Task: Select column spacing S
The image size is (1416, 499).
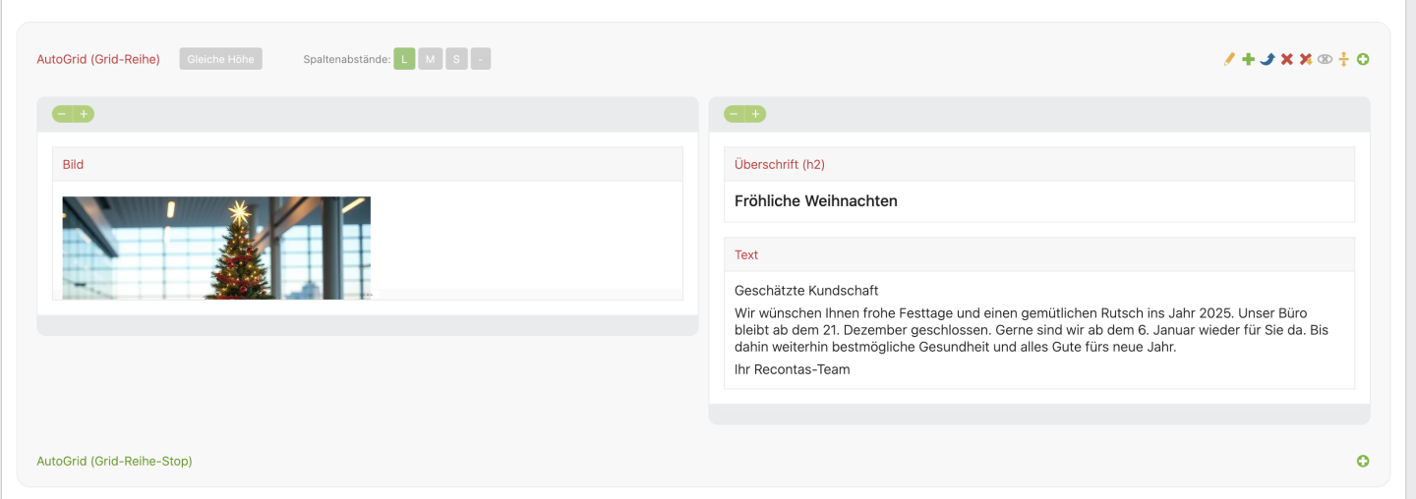Action: (455, 59)
